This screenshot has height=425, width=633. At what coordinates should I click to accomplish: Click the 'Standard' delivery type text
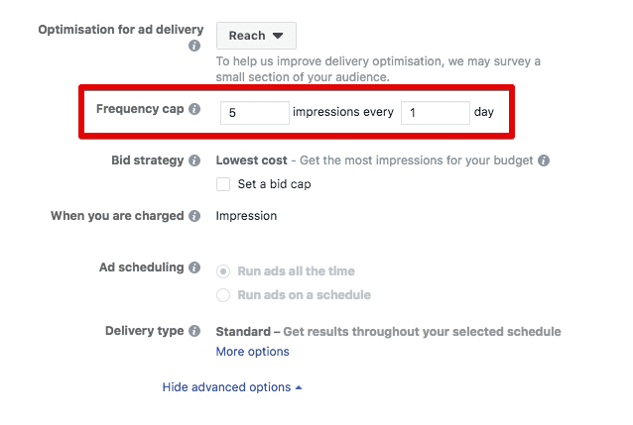click(243, 332)
